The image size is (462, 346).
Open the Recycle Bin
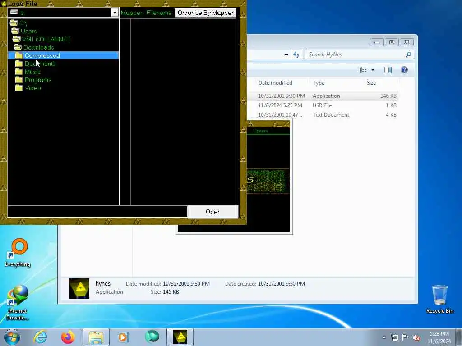439,300
